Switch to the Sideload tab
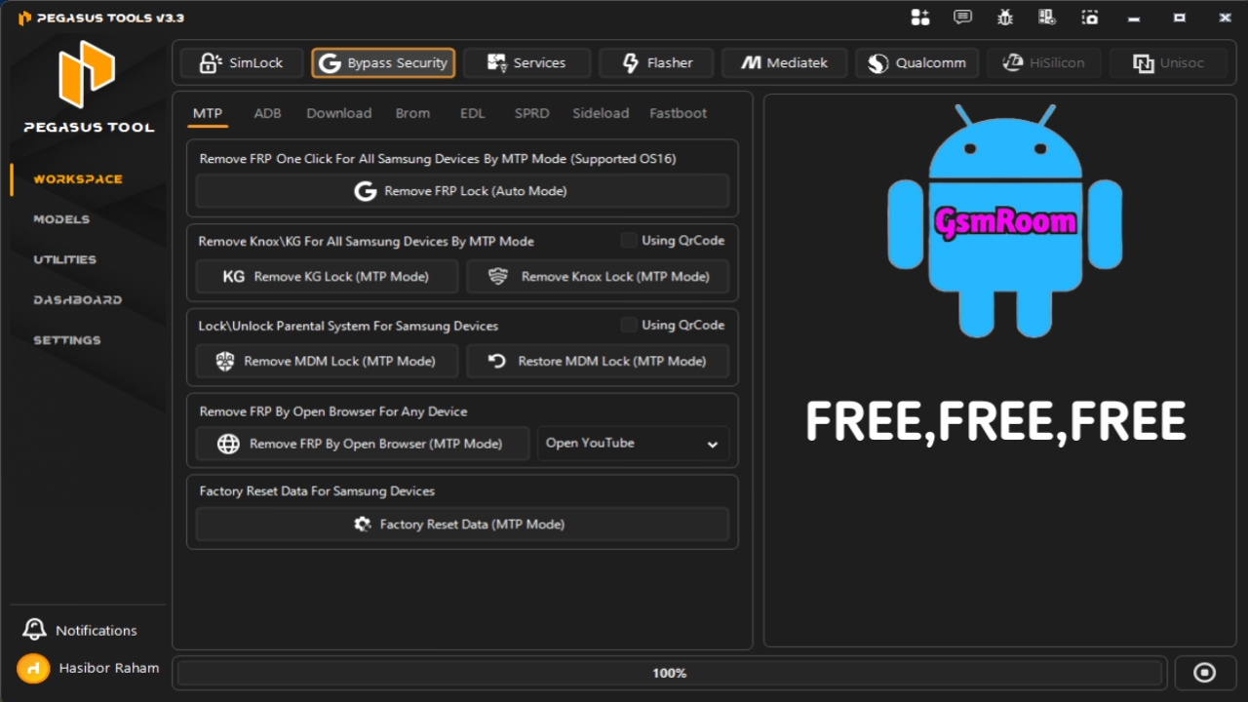 click(x=601, y=113)
